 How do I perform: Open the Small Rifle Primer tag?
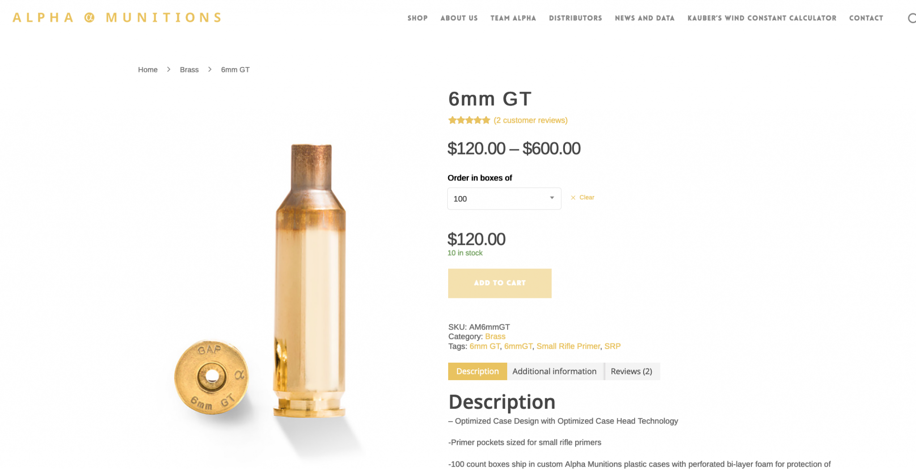coord(568,346)
